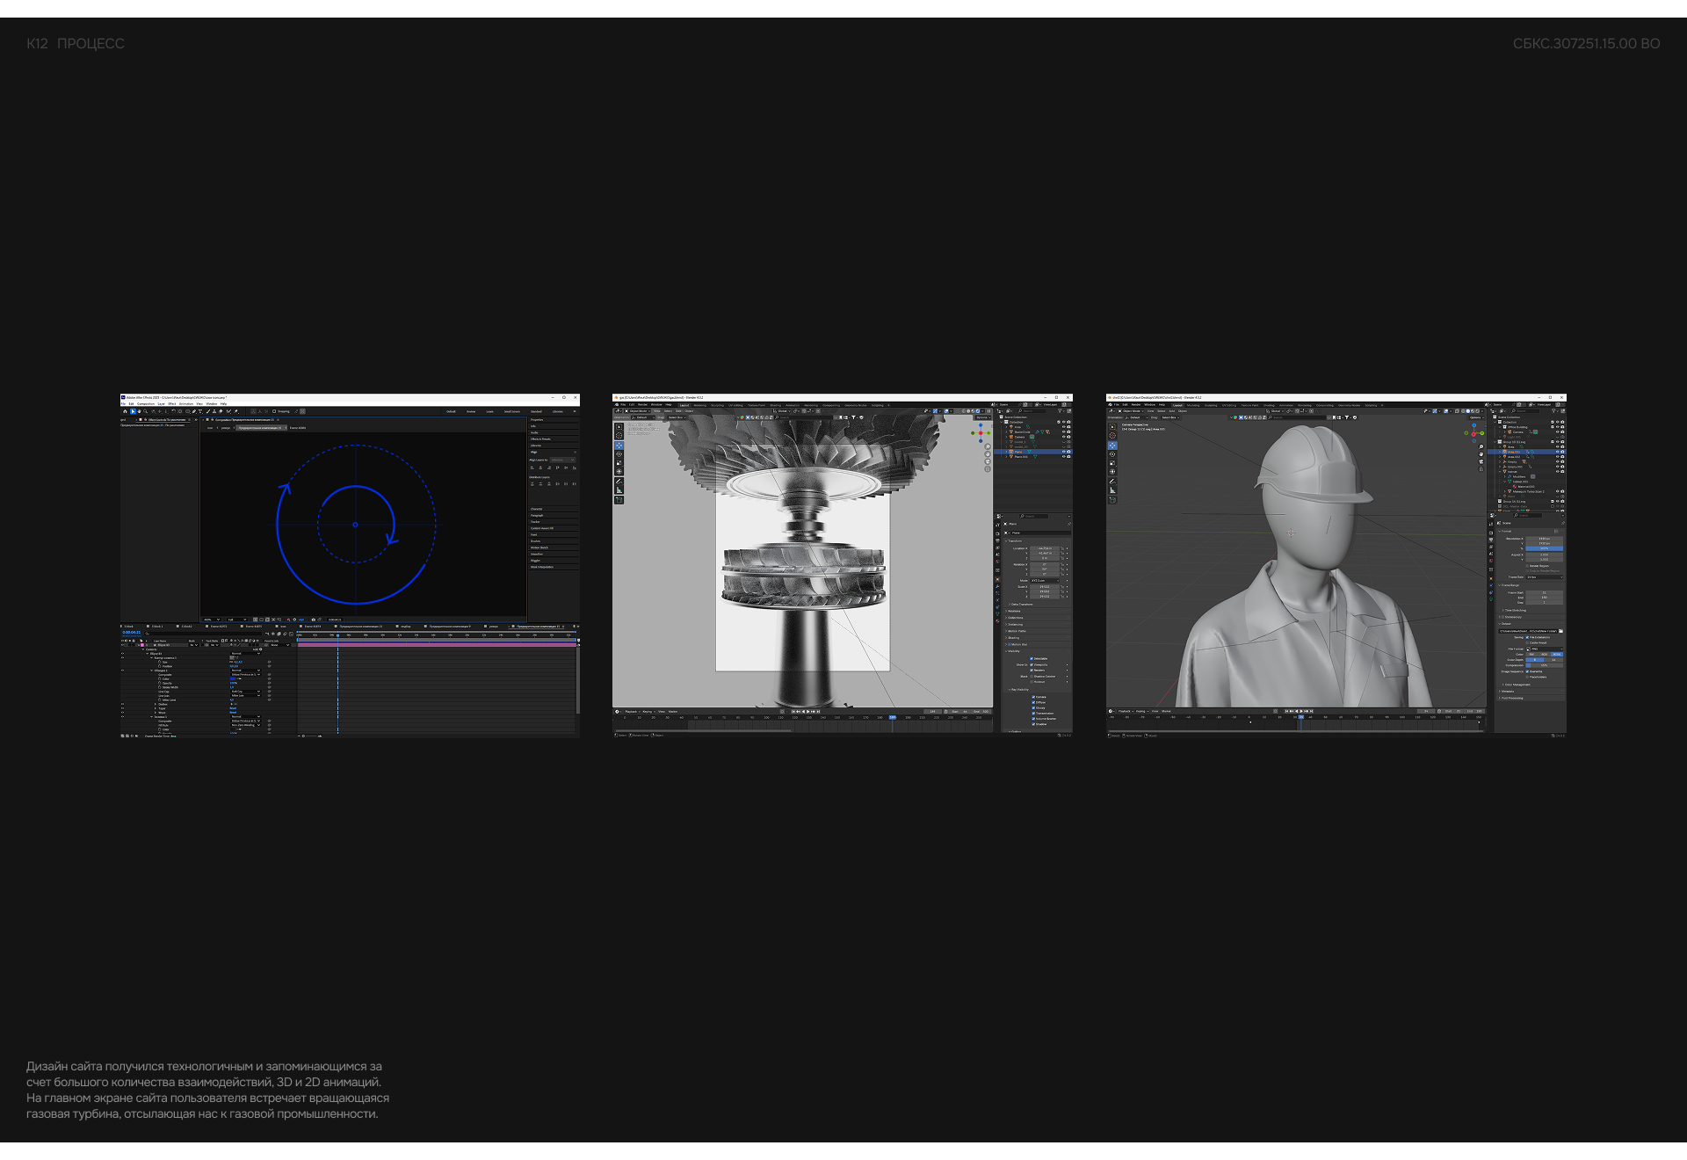Viewport: 1687px width, 1160px height.
Task: Click Effects & Presets panel in After Effects
Action: click(x=540, y=439)
